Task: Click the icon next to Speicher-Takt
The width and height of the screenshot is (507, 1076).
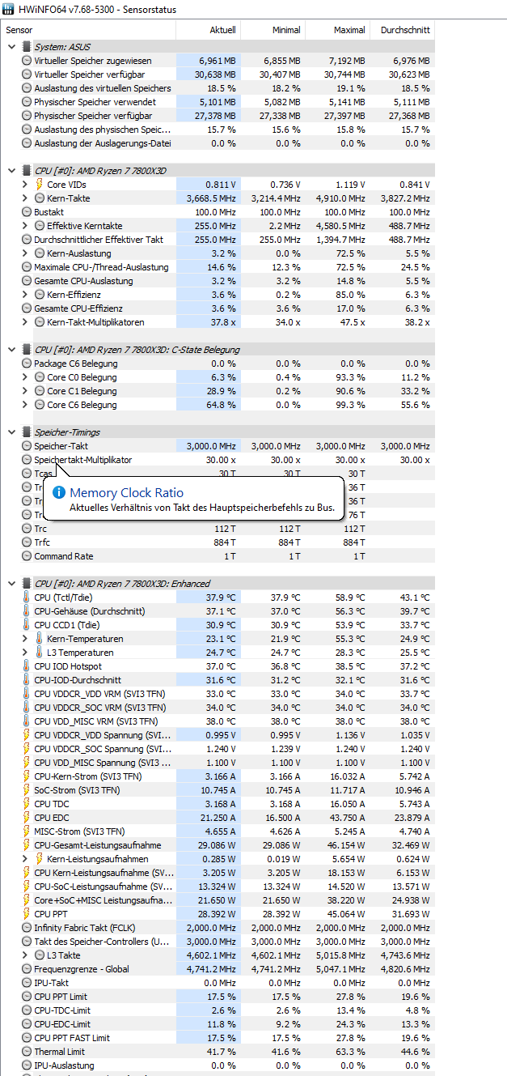Action: tap(27, 446)
